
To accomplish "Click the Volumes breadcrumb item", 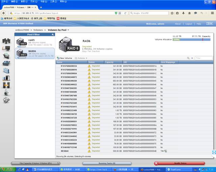I will [38, 30].
